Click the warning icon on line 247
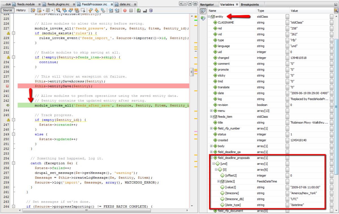Image resolution: width=339 pixels, height=214 pixels. point(8,120)
